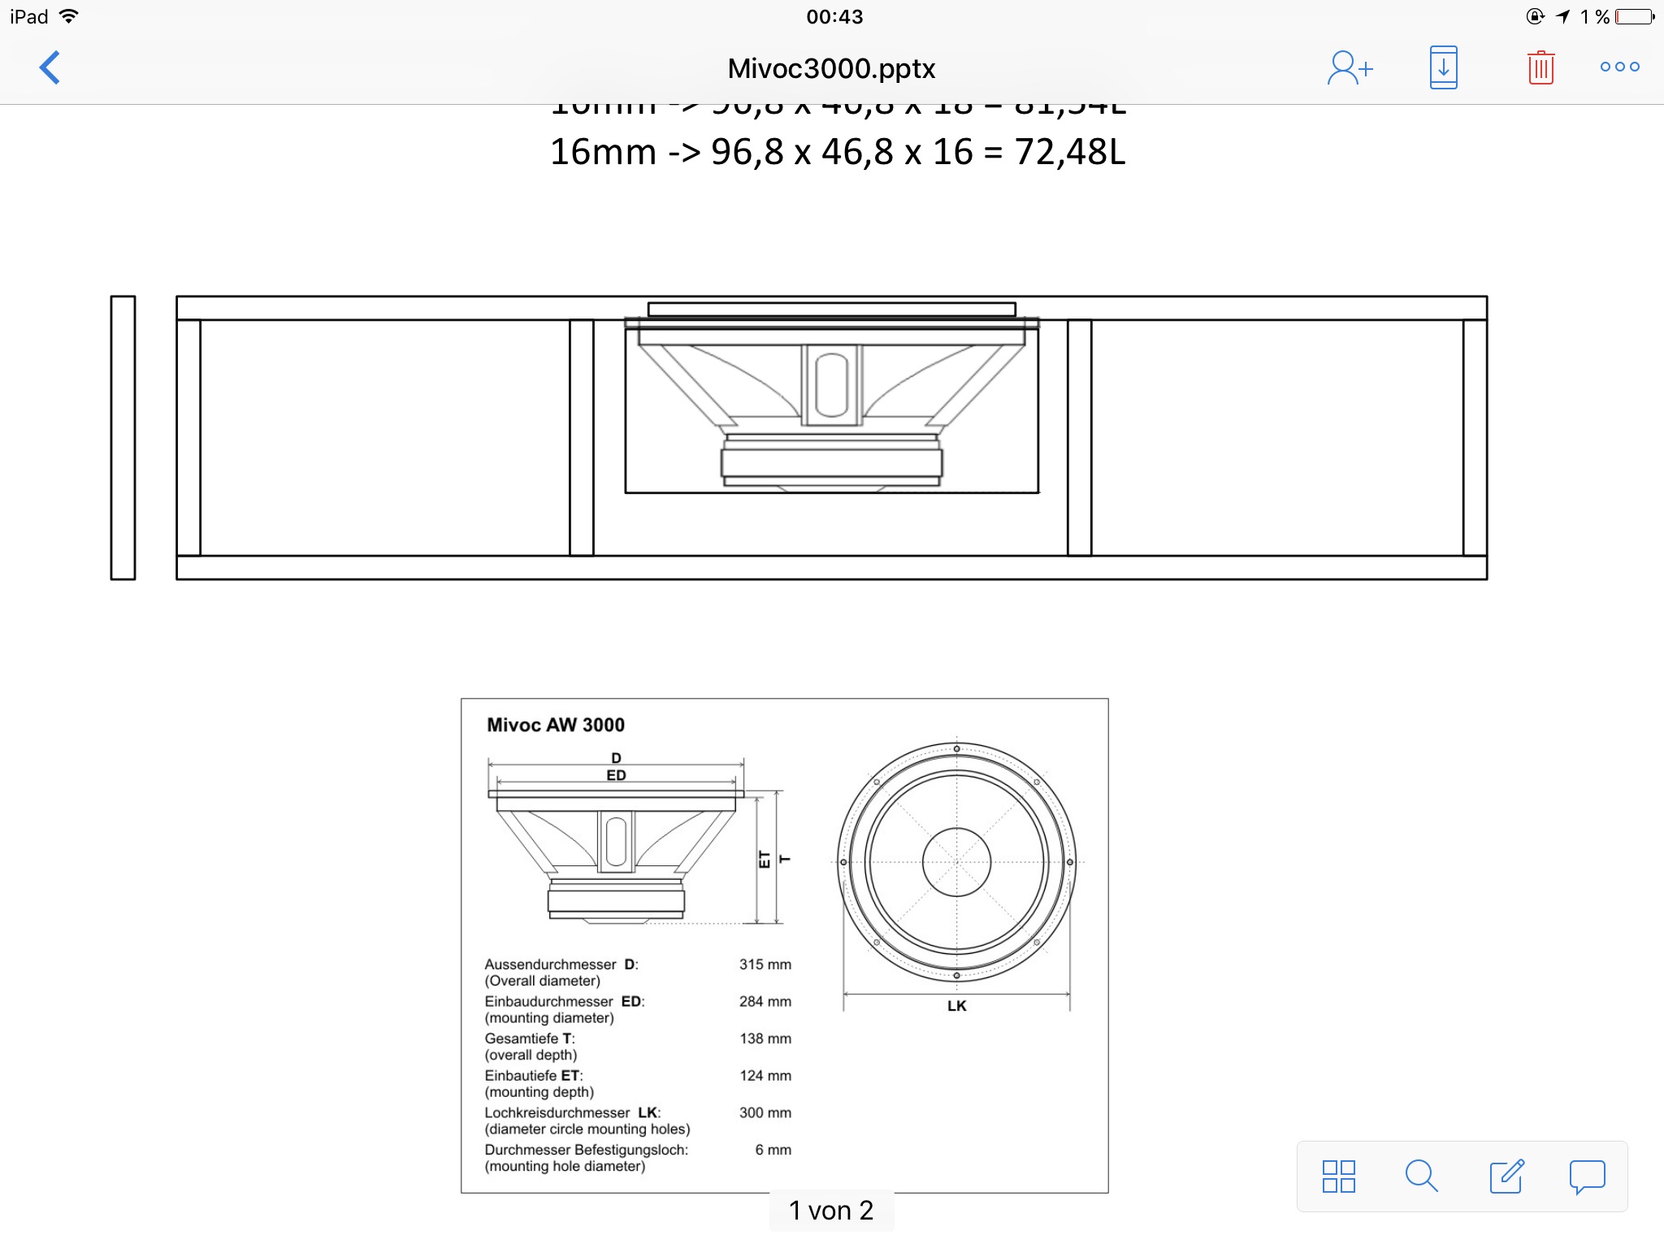Select the standalone vertical panel rectangle at left
The image size is (1664, 1248).
[x=123, y=438]
